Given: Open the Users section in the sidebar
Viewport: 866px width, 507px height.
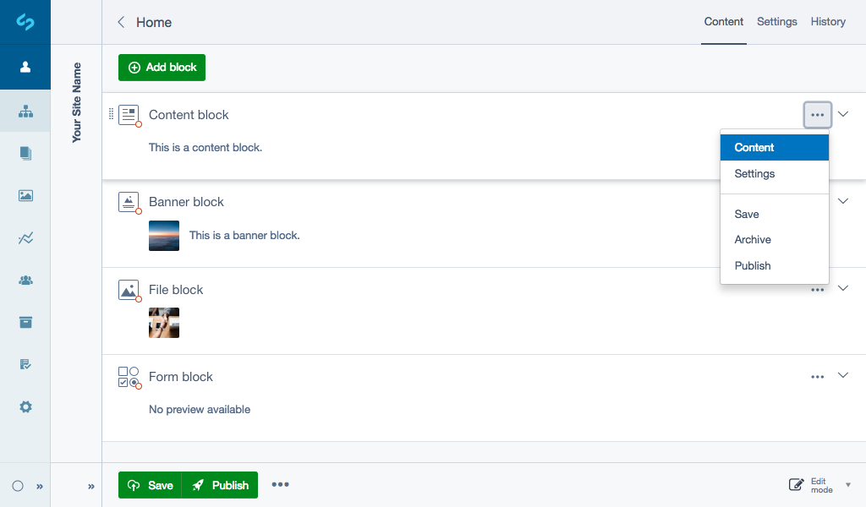Looking at the screenshot, I should pyautogui.click(x=25, y=280).
